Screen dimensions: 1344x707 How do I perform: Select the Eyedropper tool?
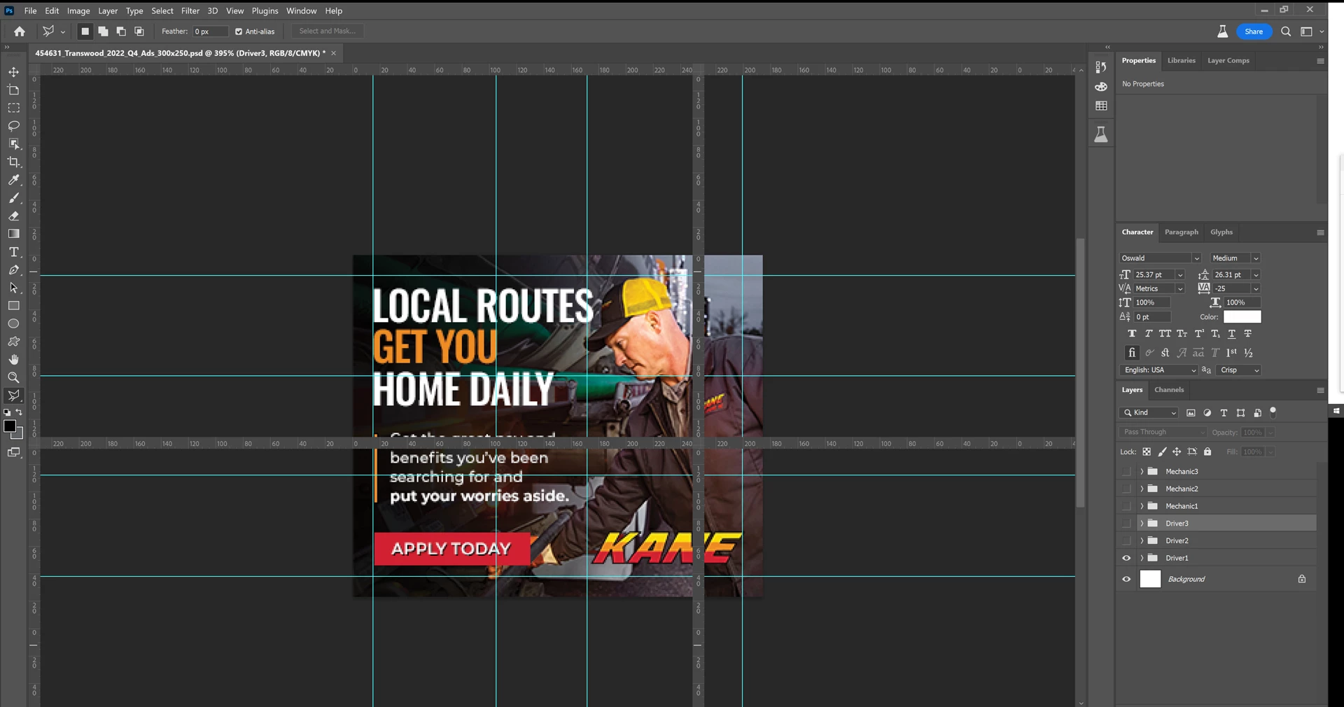pos(13,180)
